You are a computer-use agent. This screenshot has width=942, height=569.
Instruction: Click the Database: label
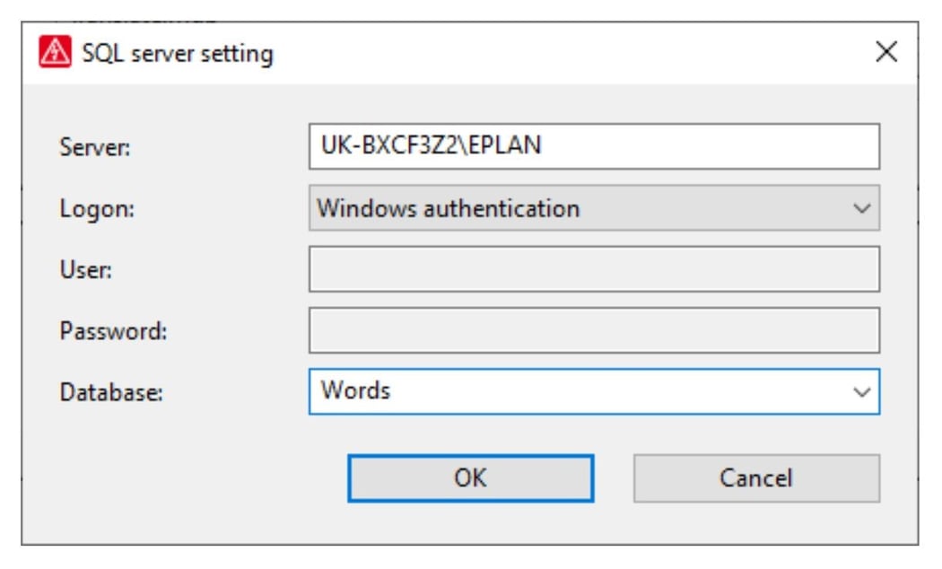coord(111,392)
